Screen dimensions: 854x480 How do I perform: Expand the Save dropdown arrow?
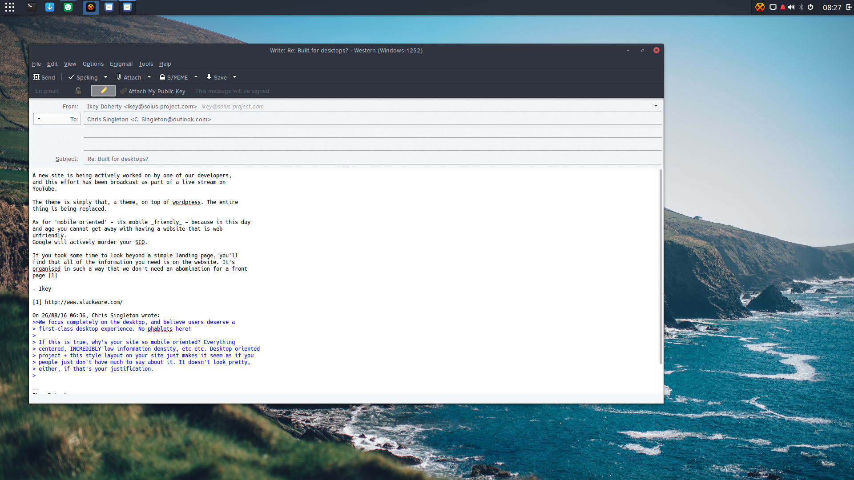click(x=234, y=77)
